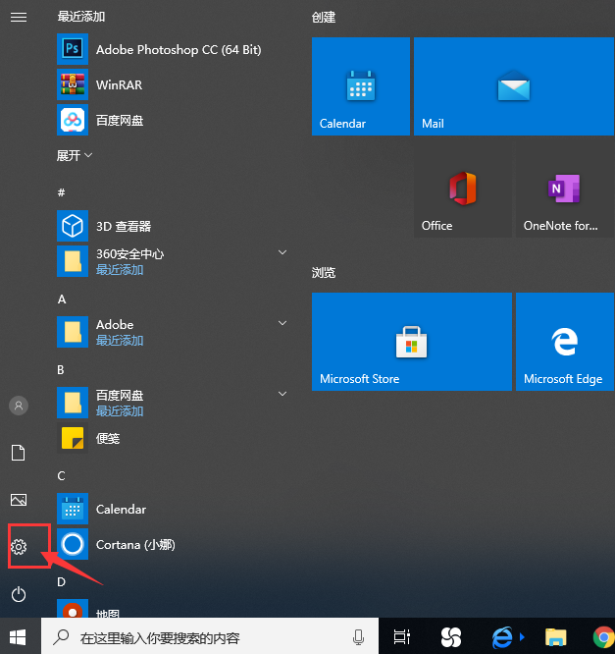Image resolution: width=615 pixels, height=654 pixels.
Task: Expand the Adobe folder chevron
Action: coord(282,324)
